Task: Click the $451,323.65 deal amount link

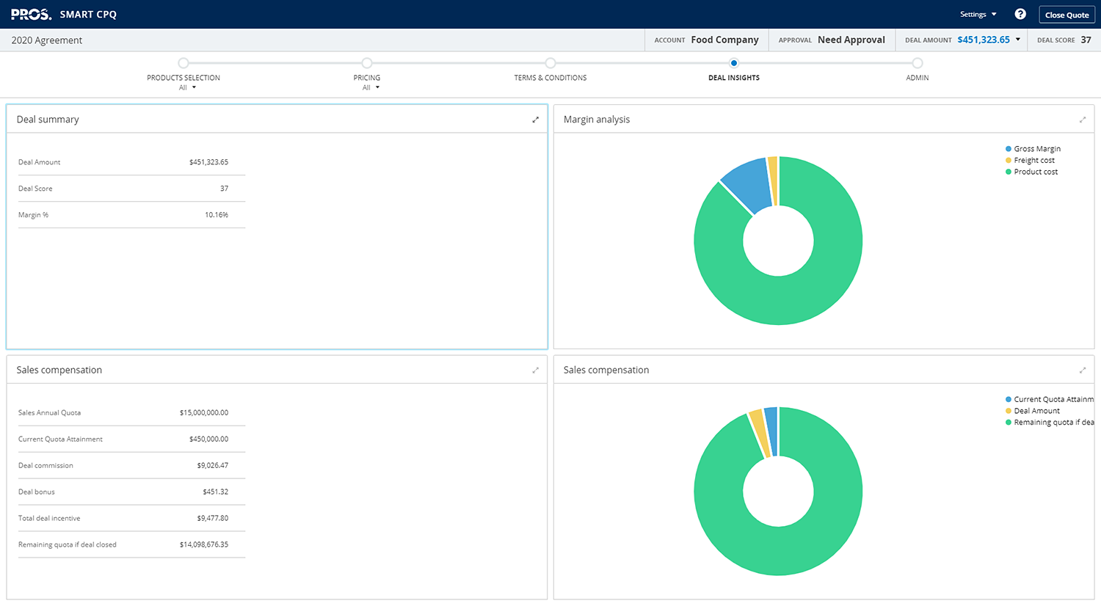Action: (983, 40)
